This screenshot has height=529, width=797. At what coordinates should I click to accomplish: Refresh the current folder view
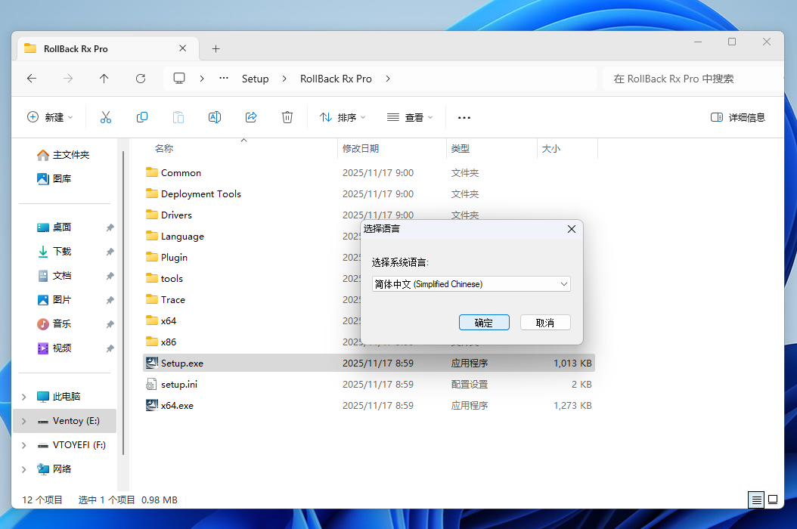tap(141, 79)
